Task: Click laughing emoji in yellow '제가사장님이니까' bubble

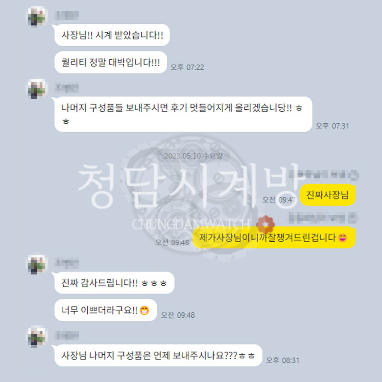Action: pos(343,238)
